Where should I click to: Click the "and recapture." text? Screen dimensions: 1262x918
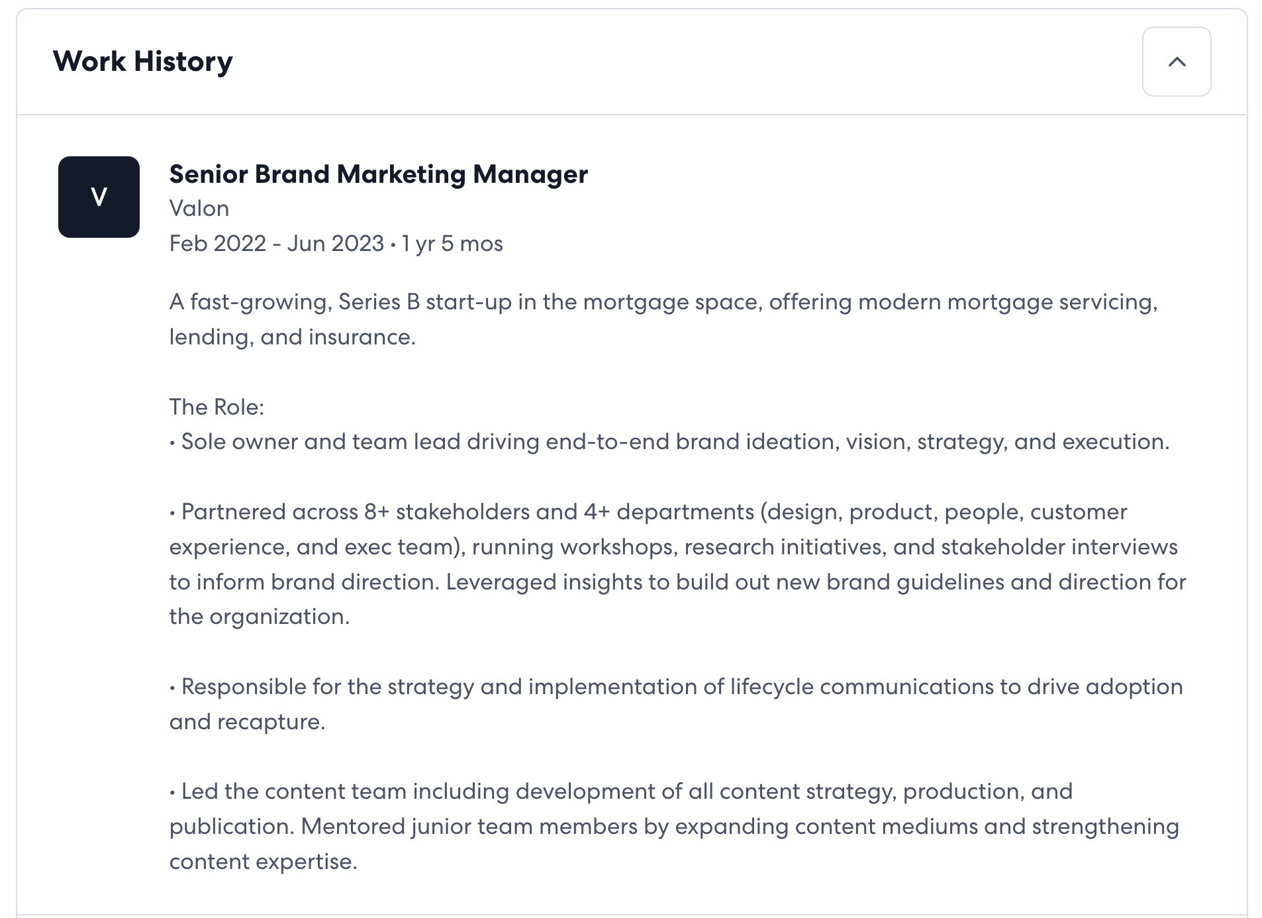pyautogui.click(x=247, y=722)
